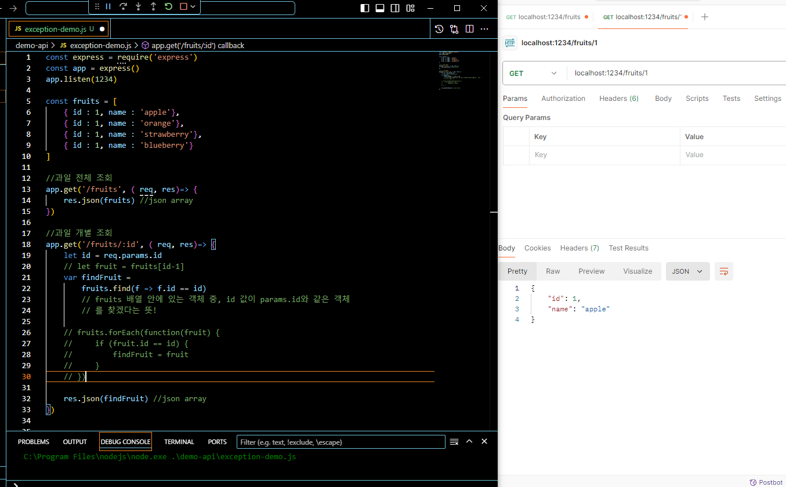This screenshot has width=786, height=487.
Task: Select the exception-demo.js editor tab
Action: (59, 28)
